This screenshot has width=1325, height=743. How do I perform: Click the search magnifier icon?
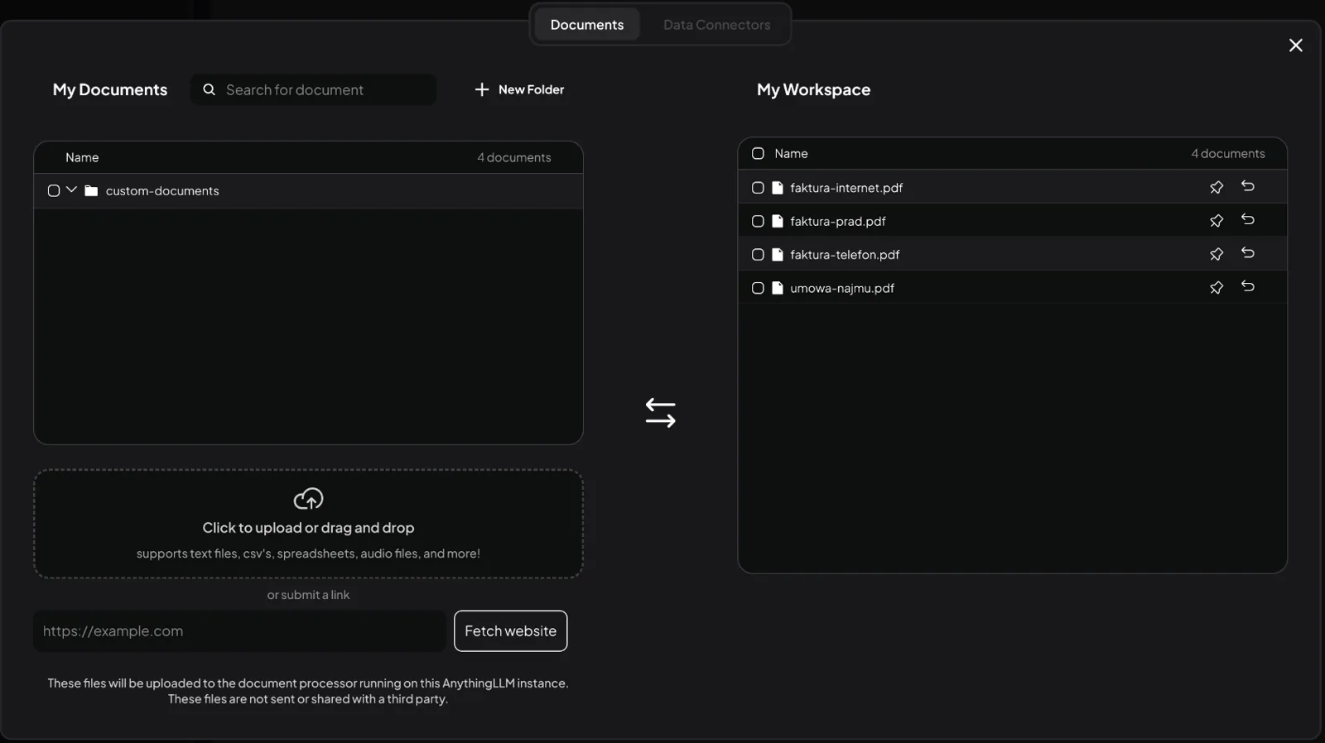pyautogui.click(x=210, y=89)
